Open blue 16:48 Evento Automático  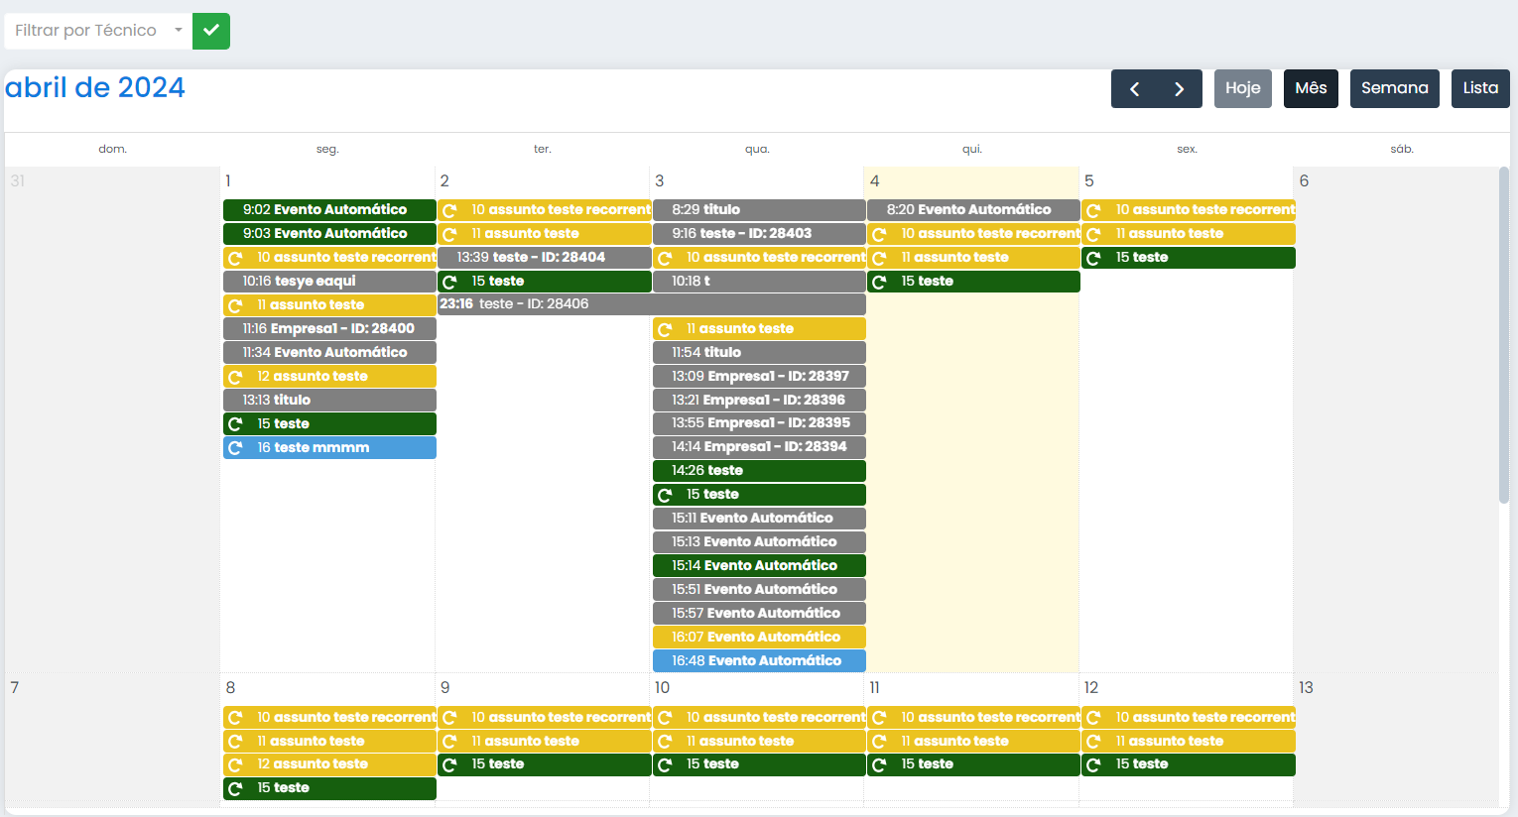(759, 661)
